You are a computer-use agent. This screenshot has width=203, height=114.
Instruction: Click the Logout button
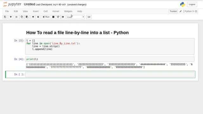(192, 4)
